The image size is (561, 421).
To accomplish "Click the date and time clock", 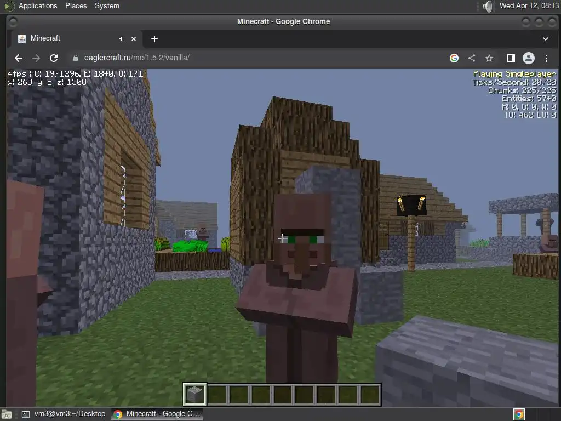I will pos(529,5).
